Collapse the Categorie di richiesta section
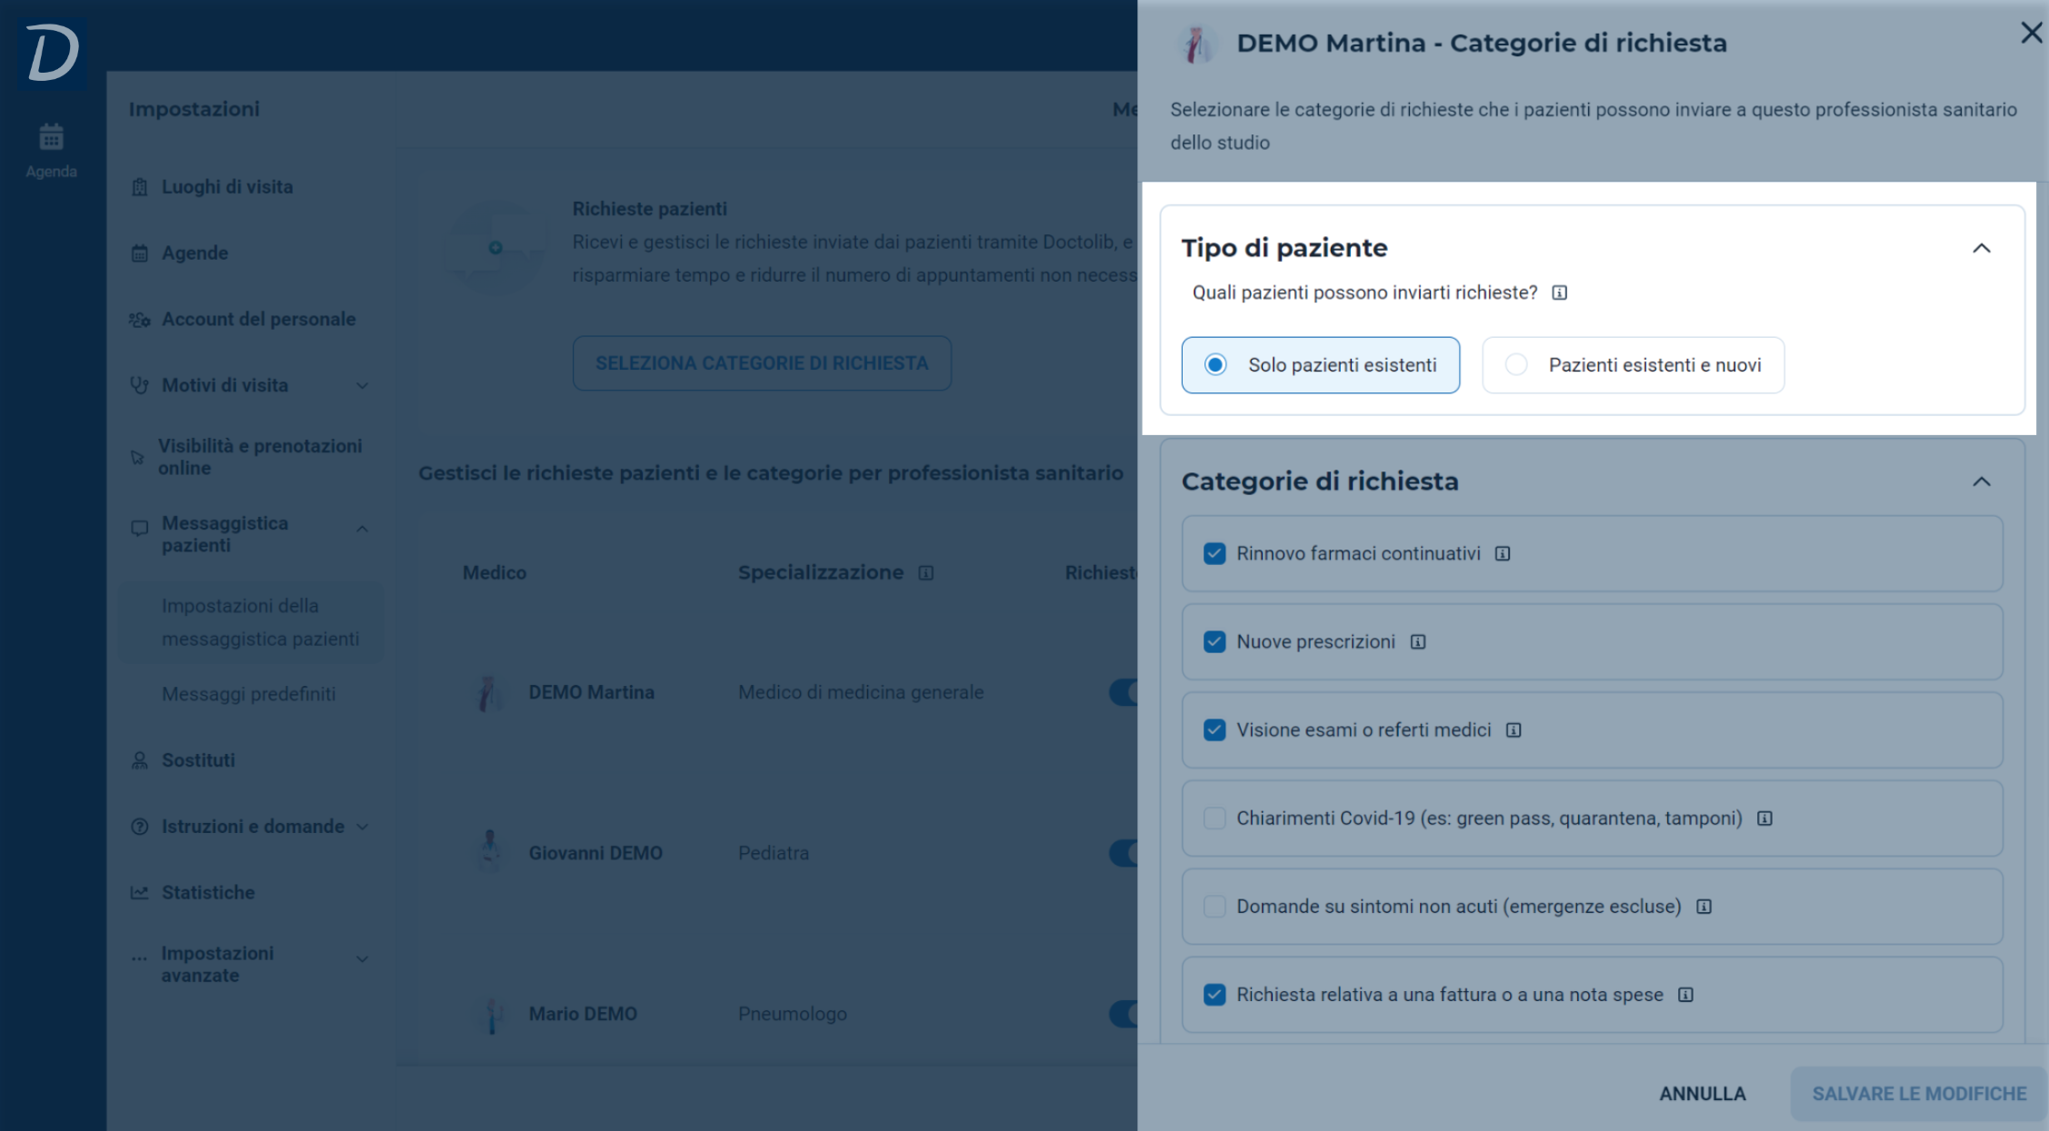 tap(1982, 481)
